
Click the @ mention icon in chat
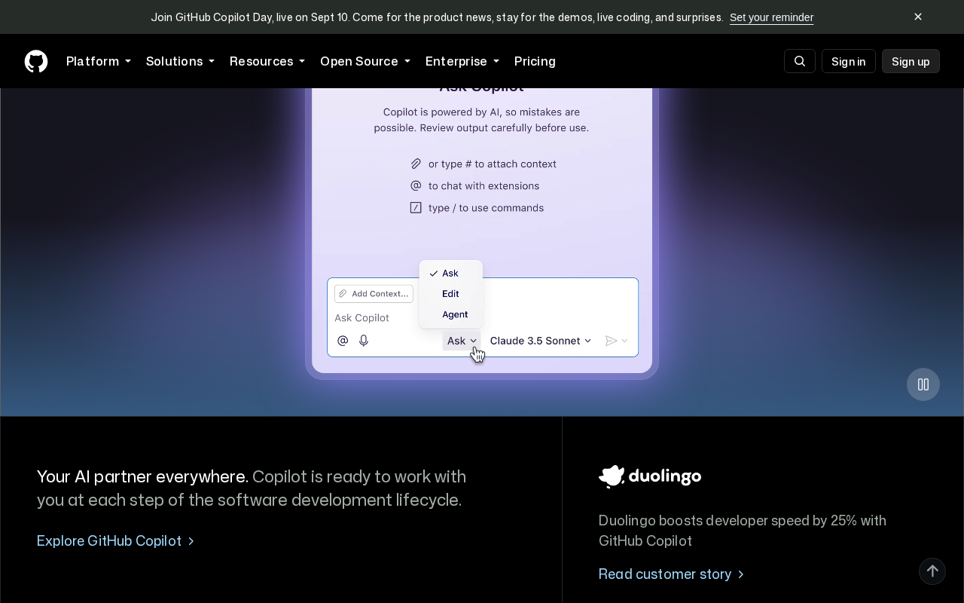(x=343, y=341)
